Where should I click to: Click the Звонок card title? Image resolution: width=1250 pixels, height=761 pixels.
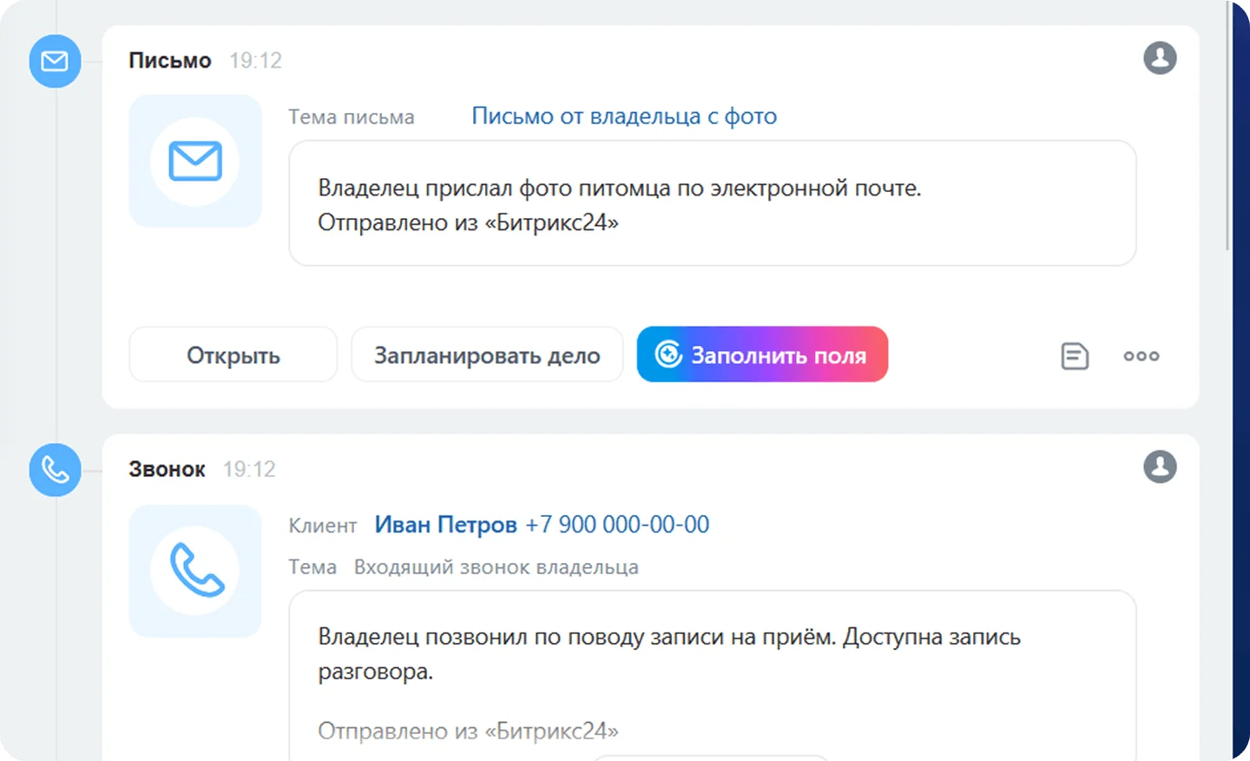tap(167, 469)
